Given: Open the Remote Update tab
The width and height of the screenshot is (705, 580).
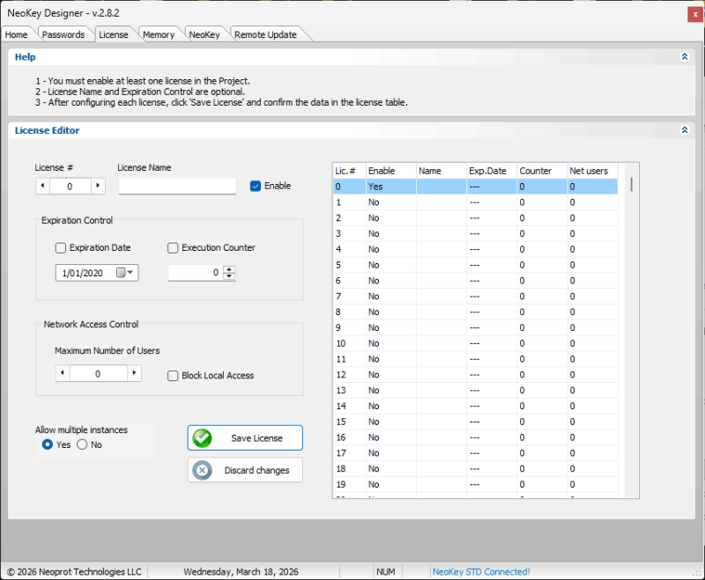Looking at the screenshot, I should 264,34.
